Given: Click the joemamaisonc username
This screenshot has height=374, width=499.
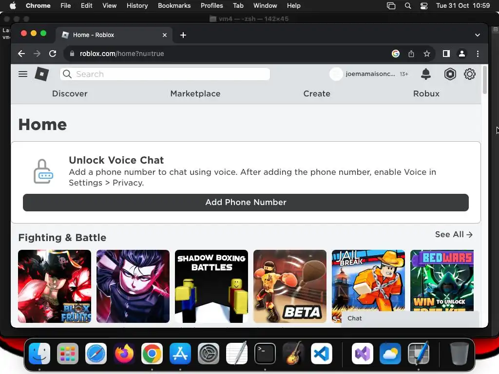Looking at the screenshot, I should [x=370, y=74].
